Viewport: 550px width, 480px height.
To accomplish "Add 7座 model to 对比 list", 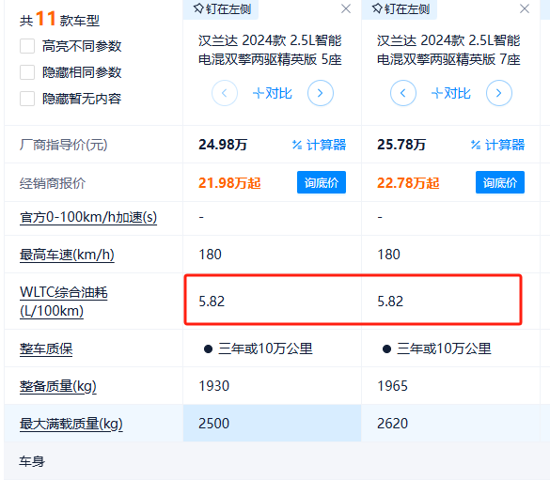I will pos(450,93).
